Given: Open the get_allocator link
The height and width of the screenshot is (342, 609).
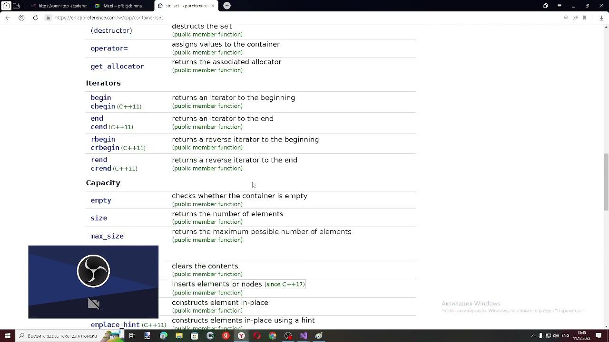Looking at the screenshot, I should pyautogui.click(x=118, y=66).
